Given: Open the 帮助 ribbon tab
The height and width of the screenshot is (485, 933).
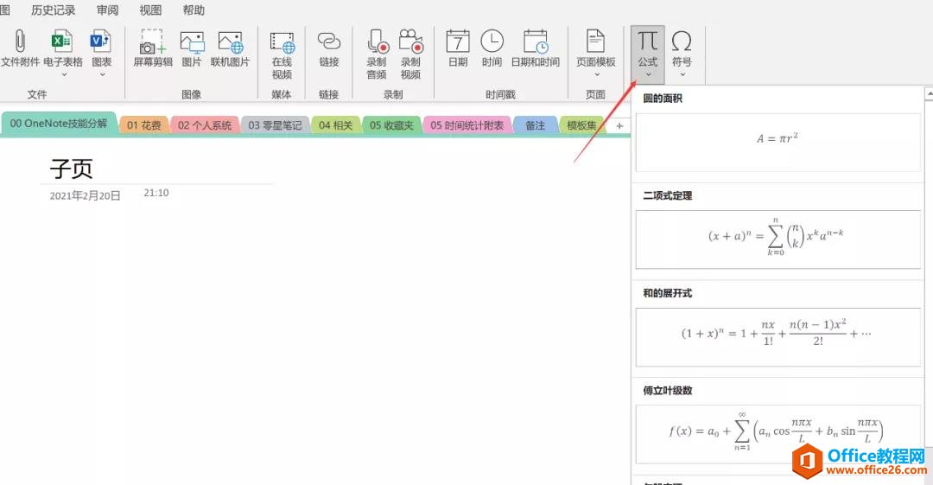Looking at the screenshot, I should (x=194, y=10).
